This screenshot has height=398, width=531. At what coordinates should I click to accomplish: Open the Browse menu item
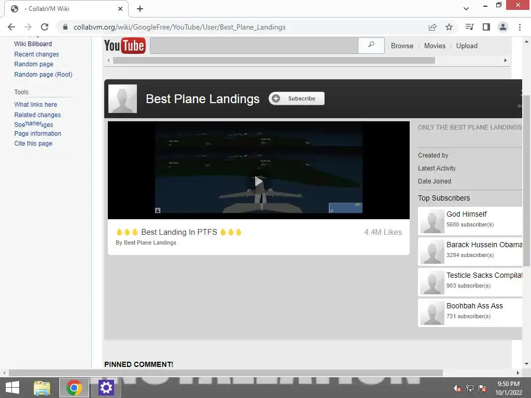tap(402, 46)
